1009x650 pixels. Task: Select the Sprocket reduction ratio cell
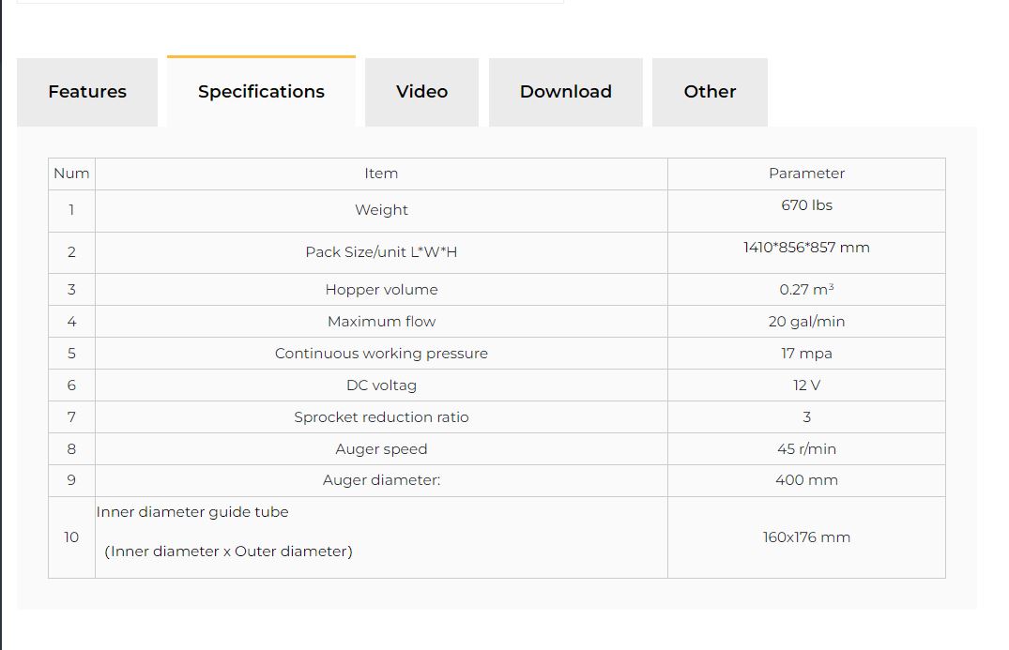(381, 417)
